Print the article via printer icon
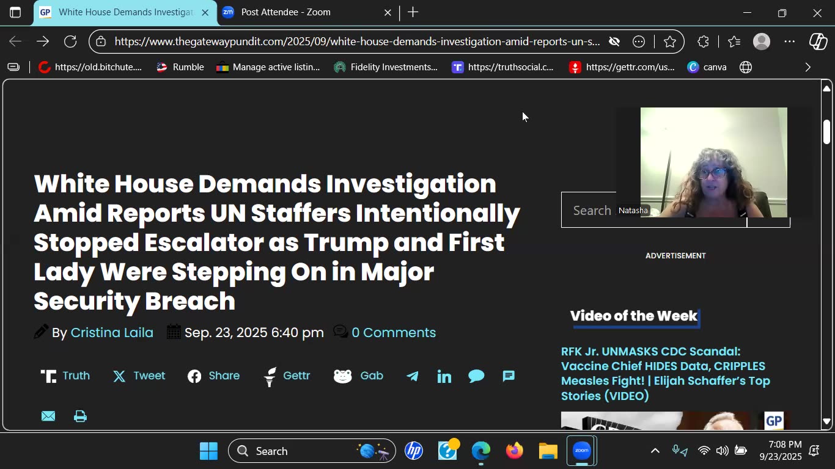The width and height of the screenshot is (835, 469). point(80,416)
